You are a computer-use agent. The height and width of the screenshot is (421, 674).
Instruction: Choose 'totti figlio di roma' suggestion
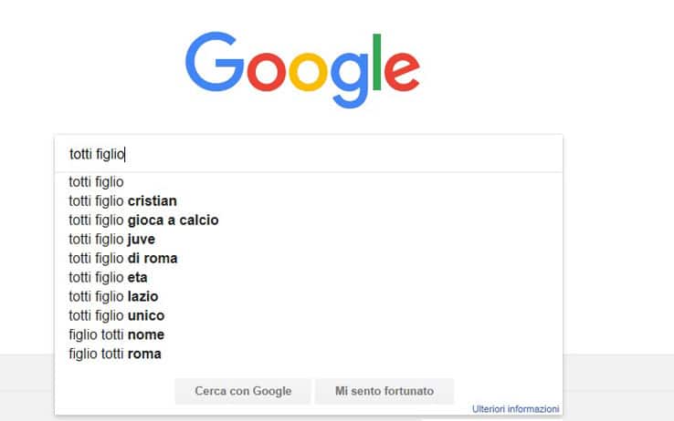[x=309, y=259]
